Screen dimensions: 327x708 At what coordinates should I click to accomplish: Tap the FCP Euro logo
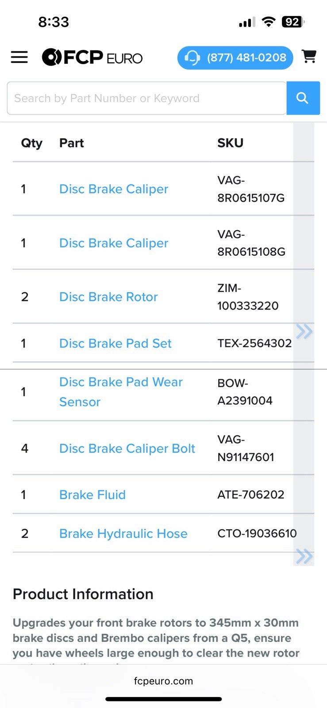click(92, 58)
